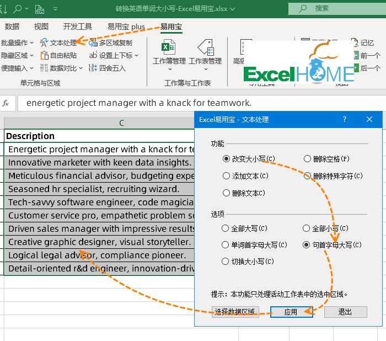Click the 记忆 memory icon

[x=355, y=42]
